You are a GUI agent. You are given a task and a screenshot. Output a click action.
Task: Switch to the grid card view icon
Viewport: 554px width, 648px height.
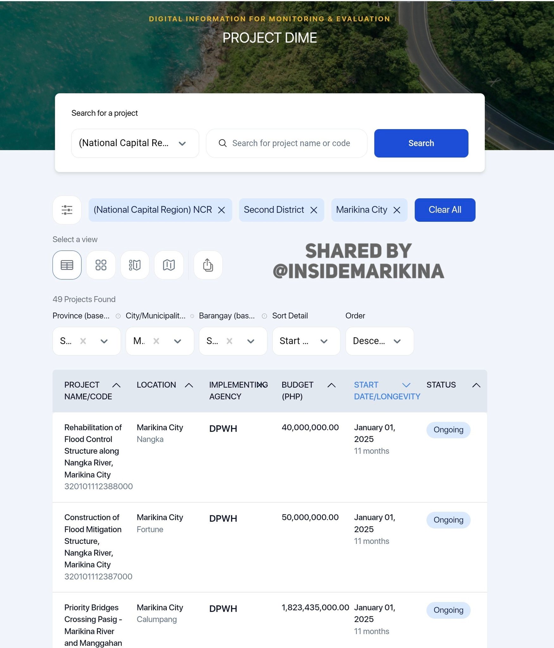(101, 265)
